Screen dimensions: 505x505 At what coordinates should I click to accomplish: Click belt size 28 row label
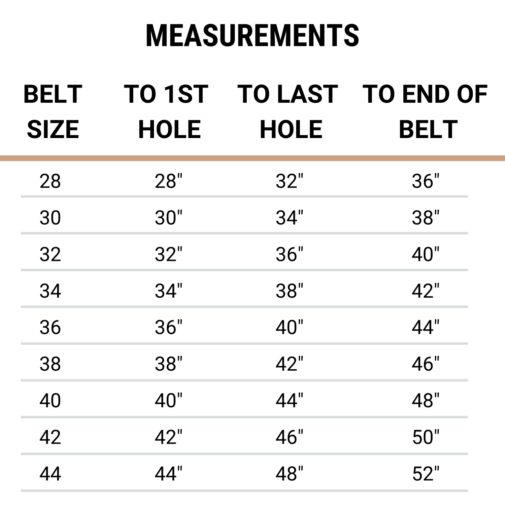[50, 181]
